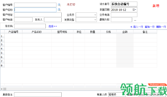167x97 pixels.
Task: Click the 金额 column header
Action: [x=125, y=32]
